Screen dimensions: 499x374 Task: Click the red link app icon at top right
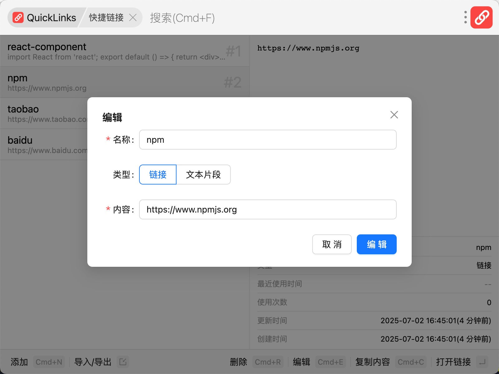[x=482, y=17]
